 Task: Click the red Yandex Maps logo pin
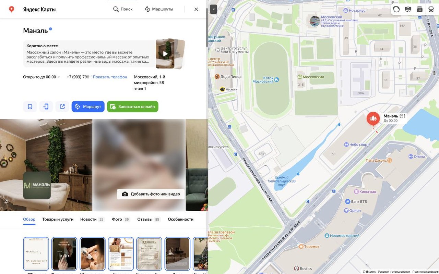click(11, 9)
